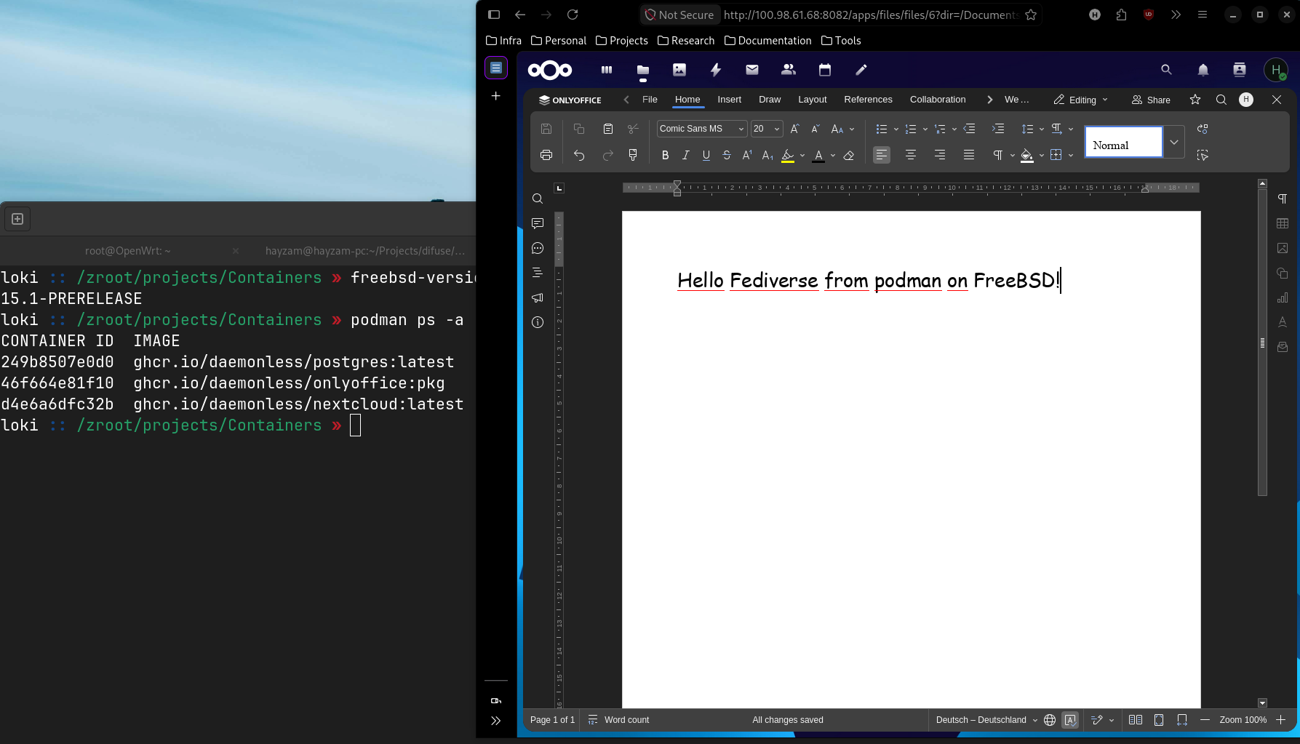Click the Copy style paintbrush icon
1300x744 pixels.
point(633,155)
